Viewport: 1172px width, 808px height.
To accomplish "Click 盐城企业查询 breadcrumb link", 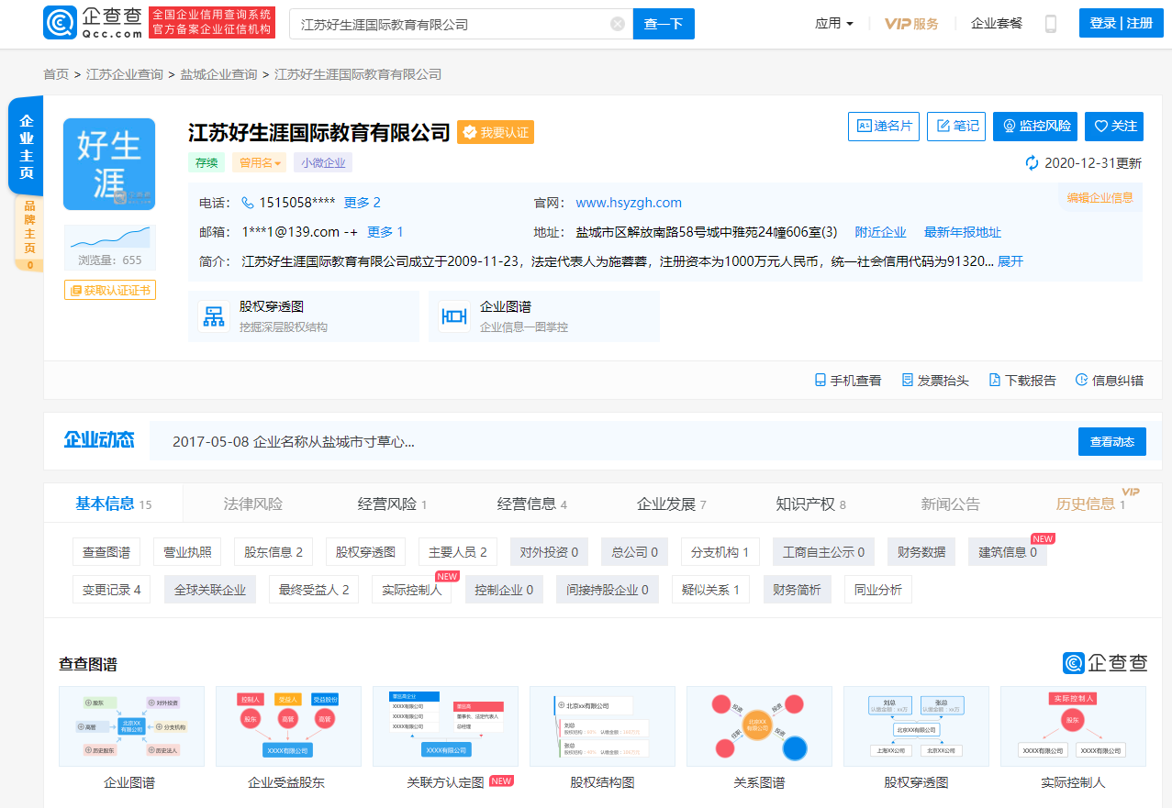I will 218,74.
